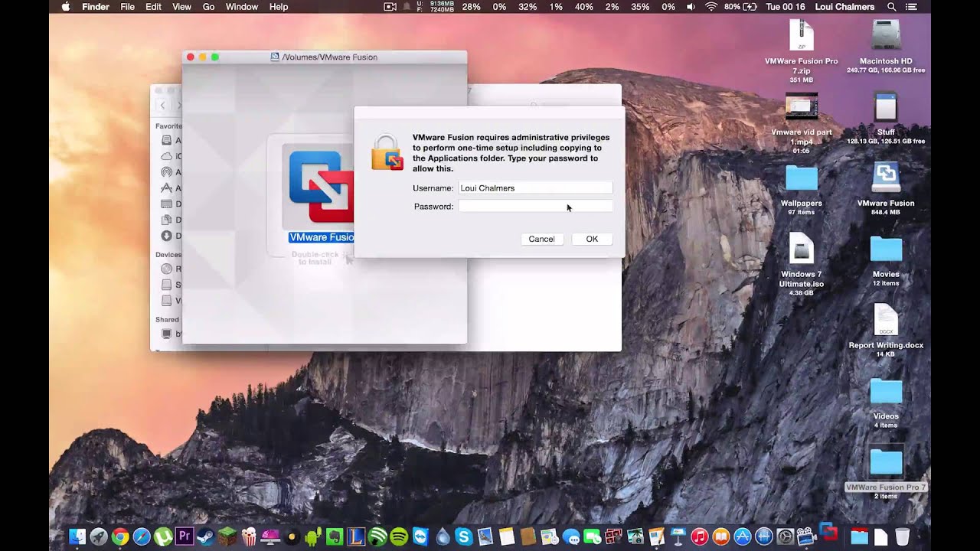The width and height of the screenshot is (980, 551).
Task: Cancel the administrative privileges dialog
Action: pyautogui.click(x=541, y=240)
